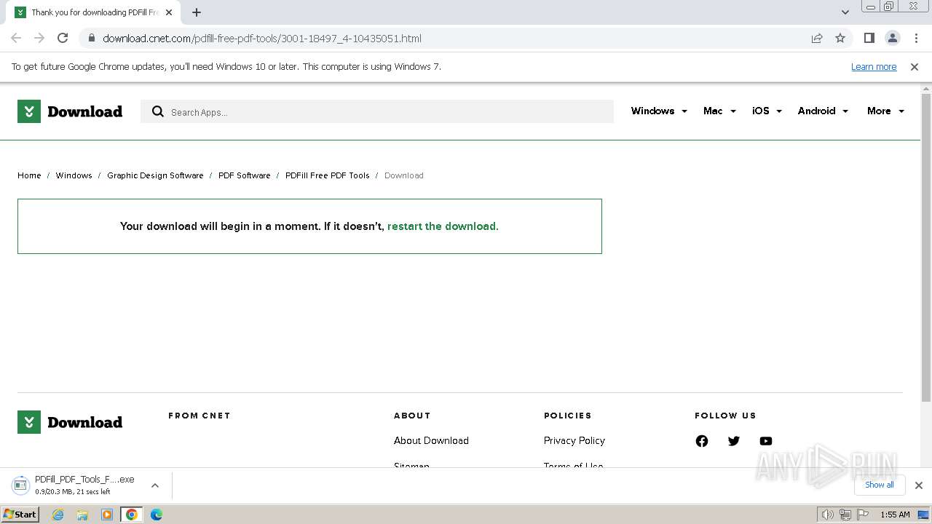Open Graphic Design Software breadcrumb
Screen dimensions: 932x524
pyautogui.click(x=155, y=175)
